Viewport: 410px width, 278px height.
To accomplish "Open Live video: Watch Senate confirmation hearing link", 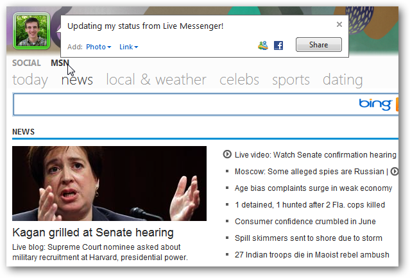I will pos(315,155).
